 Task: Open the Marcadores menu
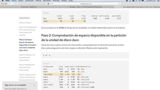(x=47, y=0)
